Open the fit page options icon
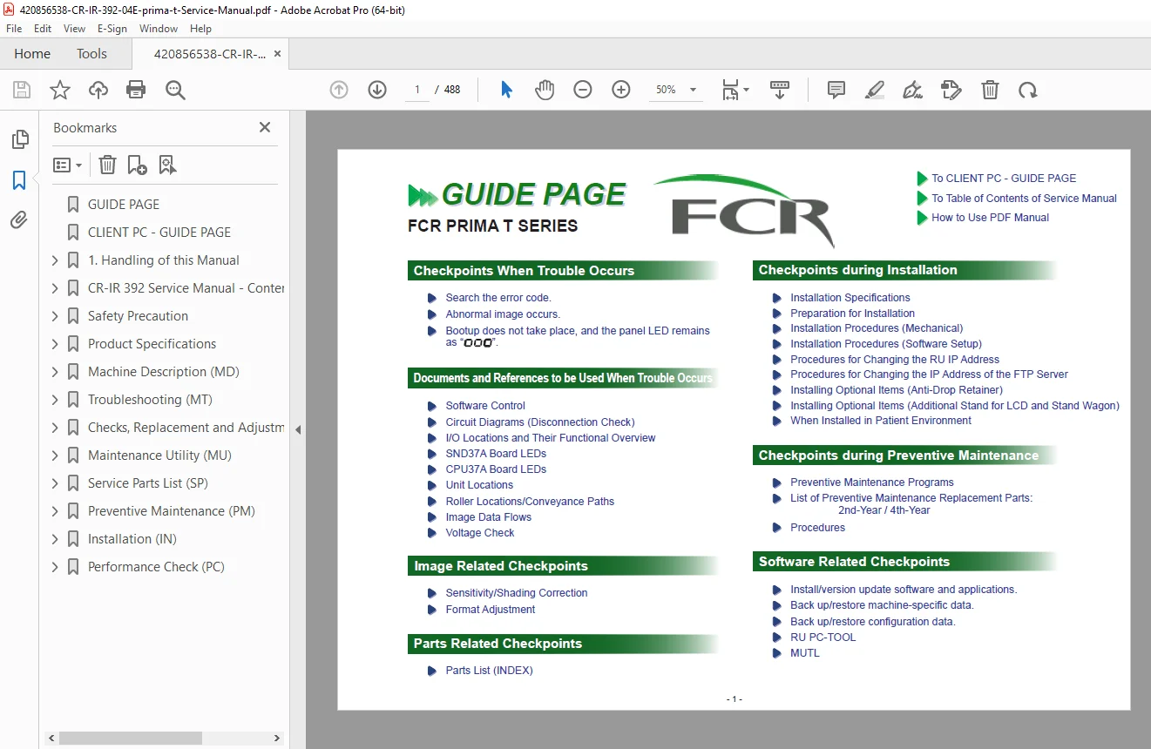Screen dimensions: 1151x749 (735, 90)
